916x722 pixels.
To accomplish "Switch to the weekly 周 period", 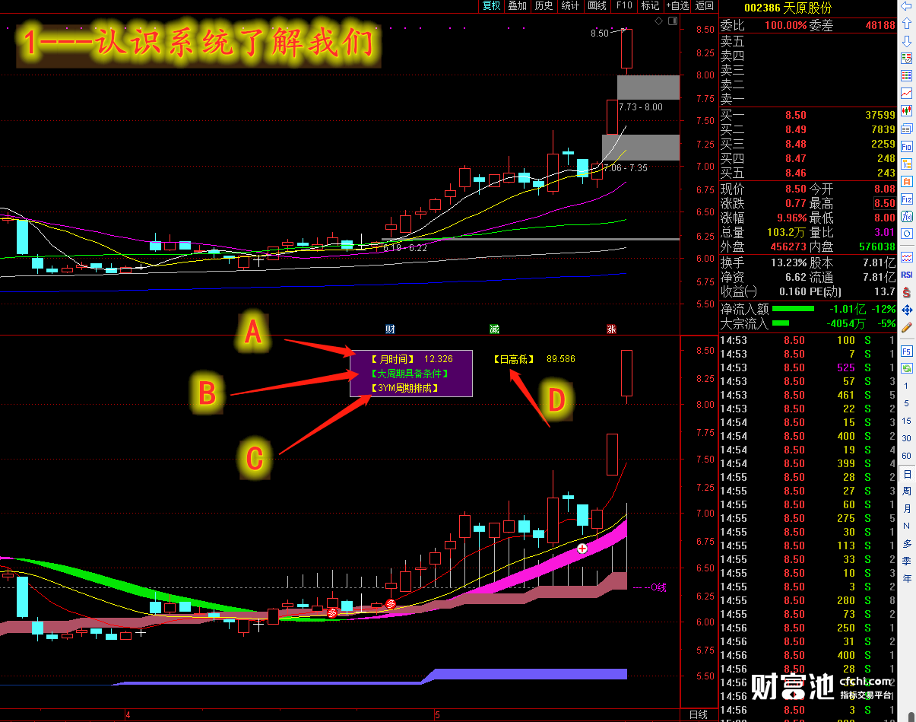I will (906, 491).
